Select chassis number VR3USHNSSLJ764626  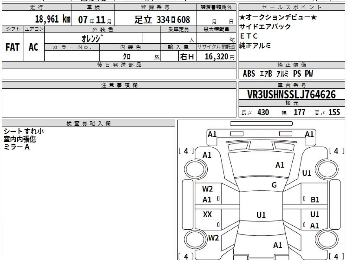[291, 94]
